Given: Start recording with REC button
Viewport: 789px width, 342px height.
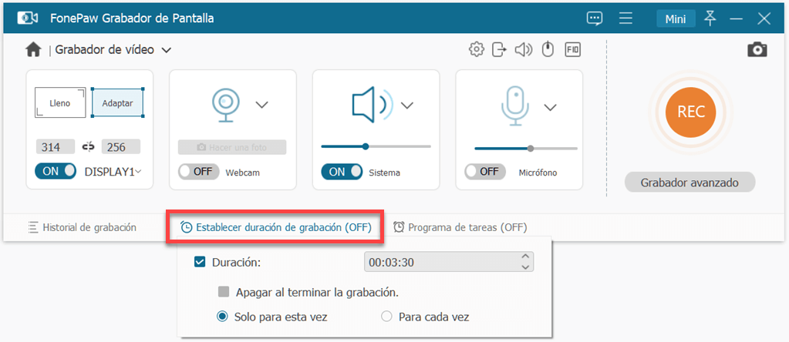Looking at the screenshot, I should point(691,112).
